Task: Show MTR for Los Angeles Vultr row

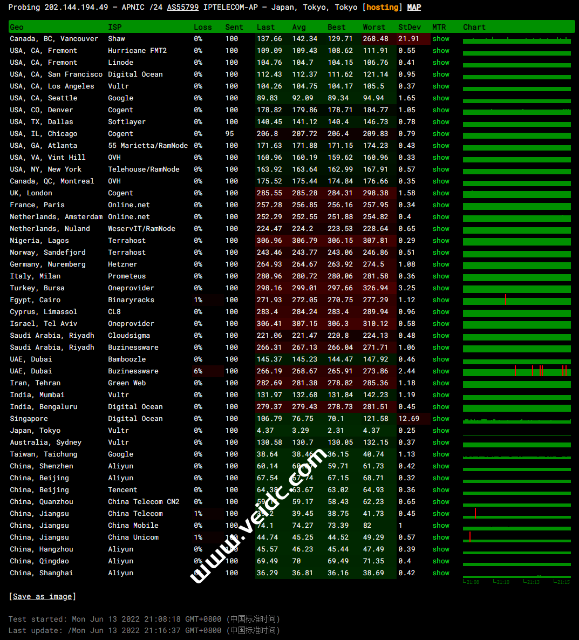Action: (x=441, y=86)
